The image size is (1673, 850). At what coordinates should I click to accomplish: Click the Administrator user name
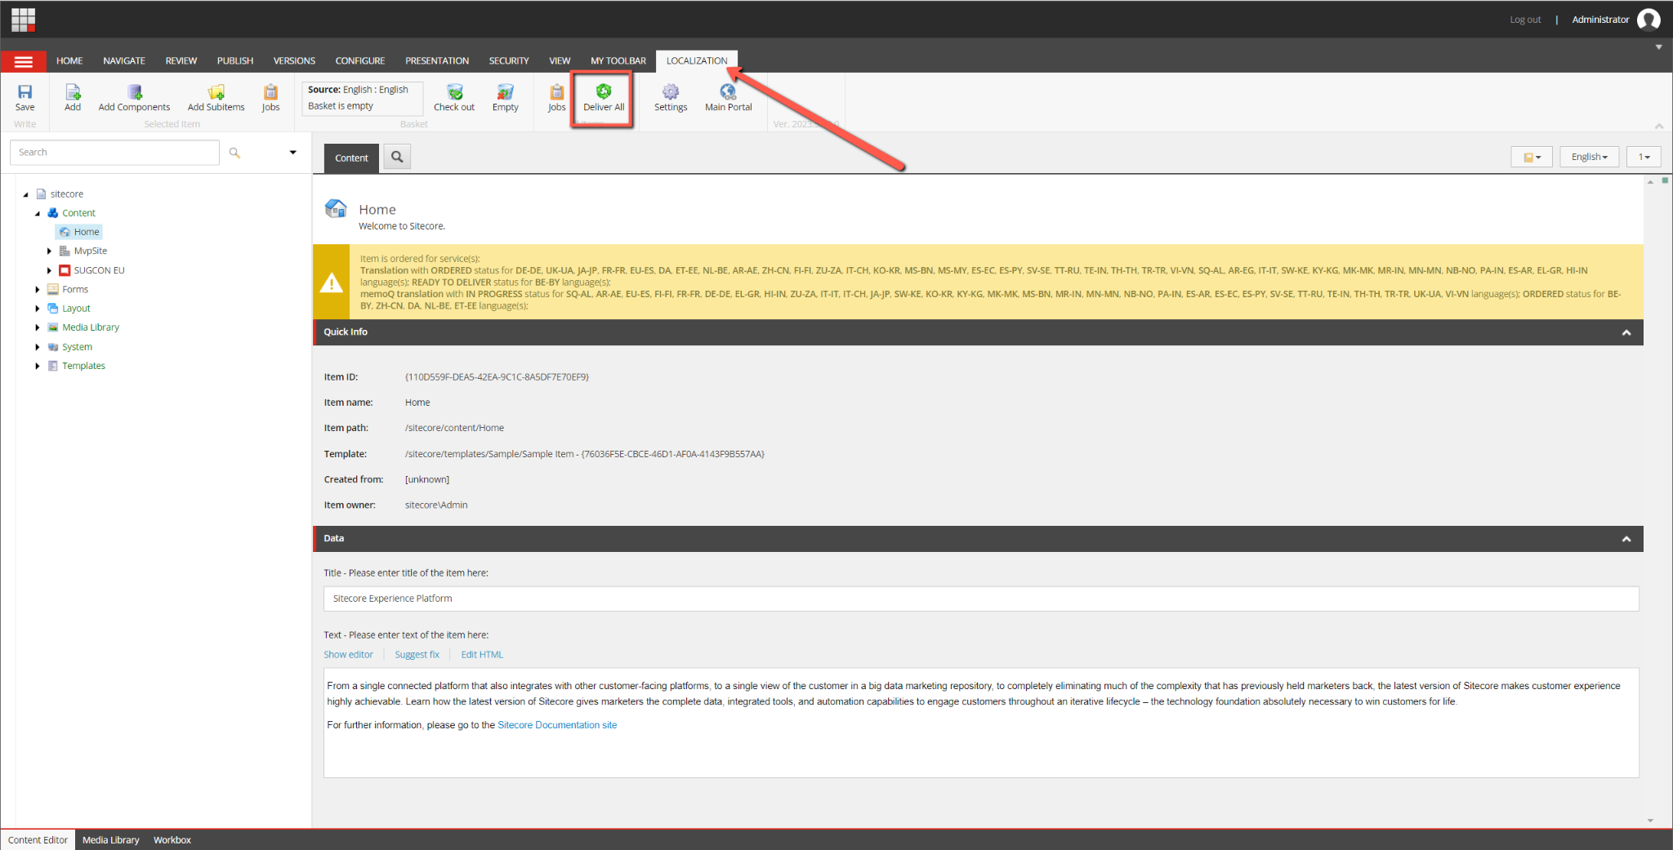coord(1600,20)
